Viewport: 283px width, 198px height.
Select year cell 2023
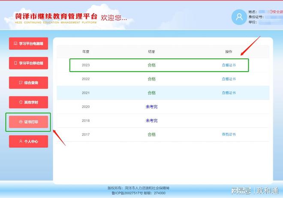(x=86, y=65)
